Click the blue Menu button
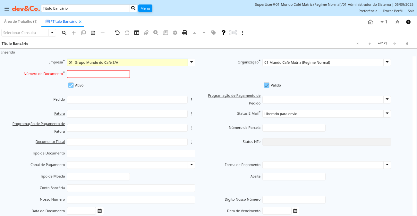 [x=145, y=8]
